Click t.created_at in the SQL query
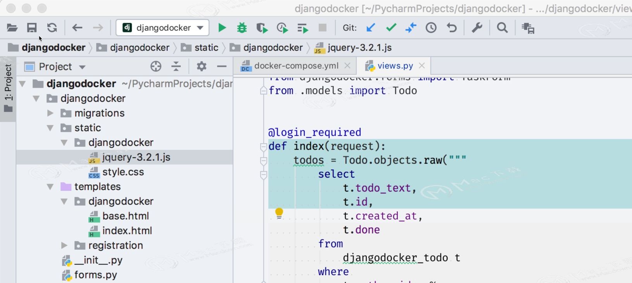Viewport: 632px width, 283px height. tap(380, 216)
